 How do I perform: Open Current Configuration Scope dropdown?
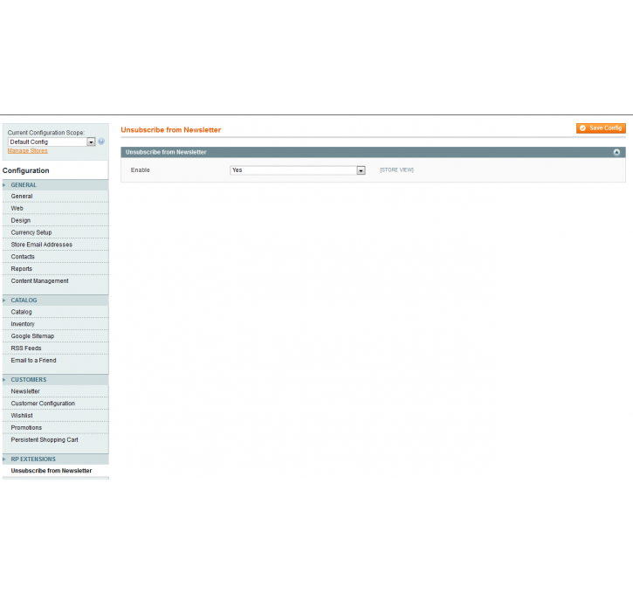pos(52,142)
